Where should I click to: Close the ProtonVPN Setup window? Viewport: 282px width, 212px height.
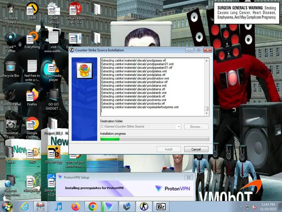pyautogui.click(x=189, y=177)
